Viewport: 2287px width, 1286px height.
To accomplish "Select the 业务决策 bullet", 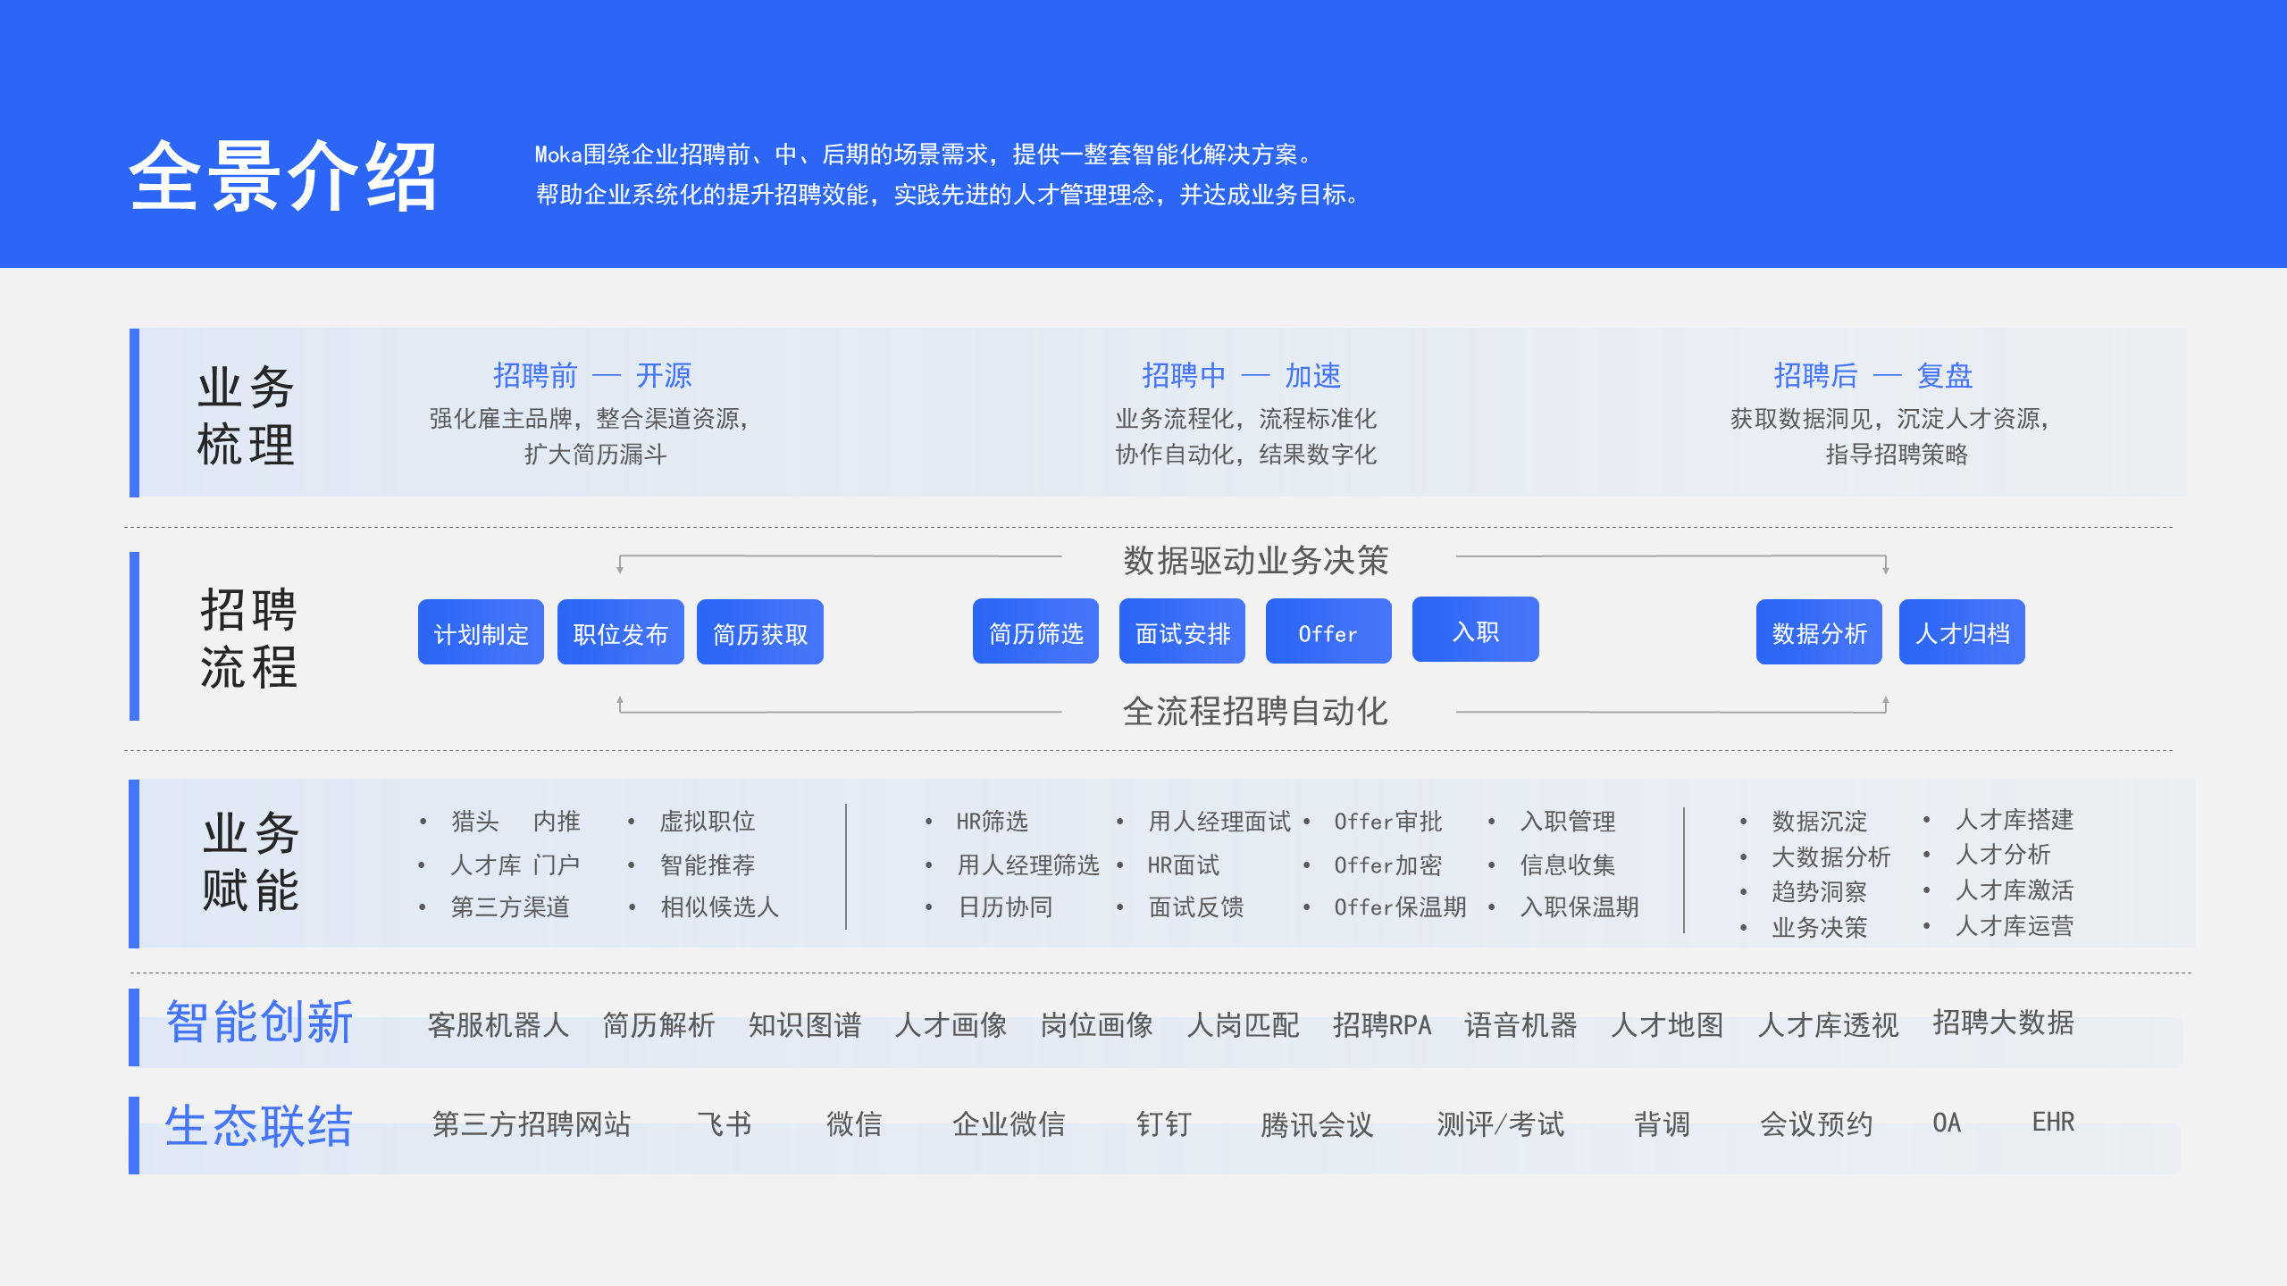I will click(1820, 927).
